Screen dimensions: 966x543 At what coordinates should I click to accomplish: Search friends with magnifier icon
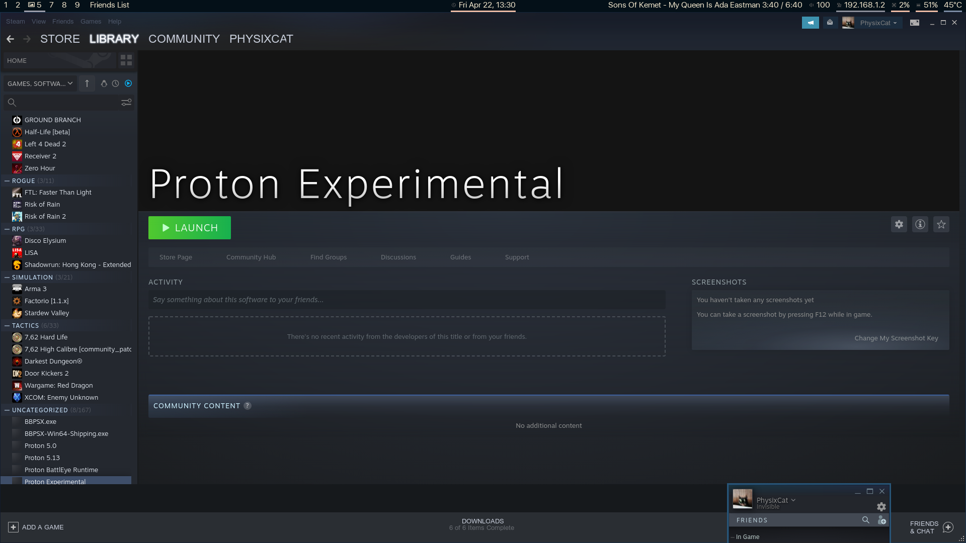(x=866, y=520)
